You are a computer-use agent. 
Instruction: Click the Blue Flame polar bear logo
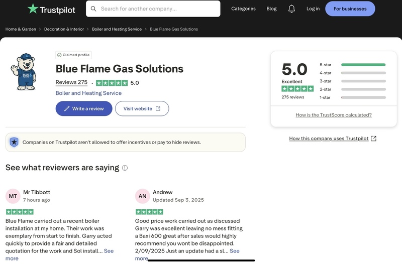click(x=23, y=71)
